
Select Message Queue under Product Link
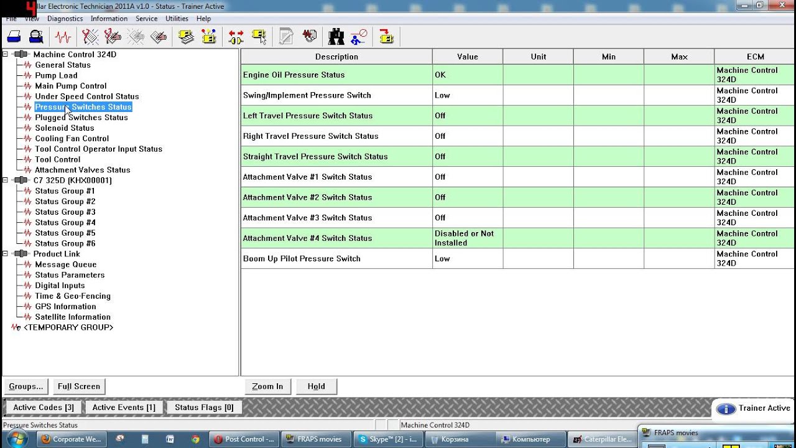click(66, 264)
